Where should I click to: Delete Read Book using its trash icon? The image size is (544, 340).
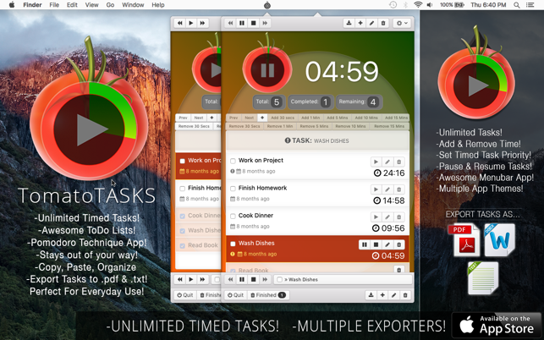point(399,270)
